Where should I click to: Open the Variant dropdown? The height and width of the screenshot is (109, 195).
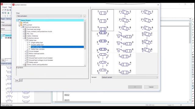pyautogui.click(x=130, y=78)
